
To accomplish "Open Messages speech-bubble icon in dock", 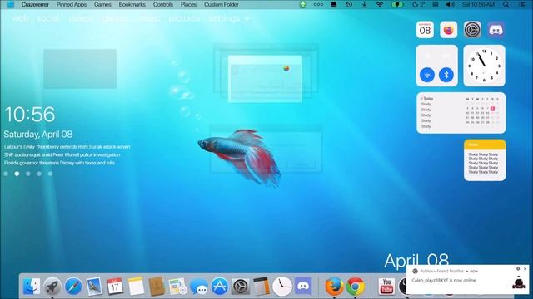I will coord(198,287).
